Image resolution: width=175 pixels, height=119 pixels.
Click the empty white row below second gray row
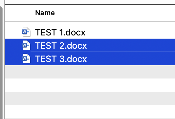[90, 112]
